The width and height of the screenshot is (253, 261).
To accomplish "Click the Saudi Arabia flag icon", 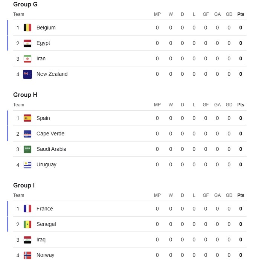I will coord(27,149).
